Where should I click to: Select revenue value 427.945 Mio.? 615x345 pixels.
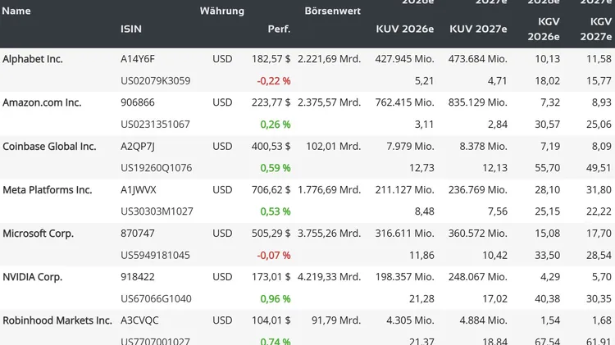pos(404,59)
